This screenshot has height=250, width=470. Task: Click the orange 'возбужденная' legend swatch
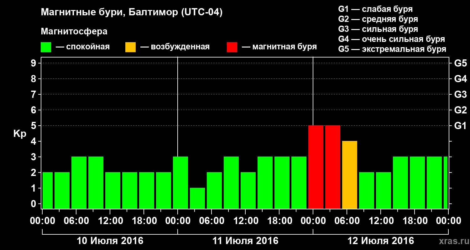[130, 47]
